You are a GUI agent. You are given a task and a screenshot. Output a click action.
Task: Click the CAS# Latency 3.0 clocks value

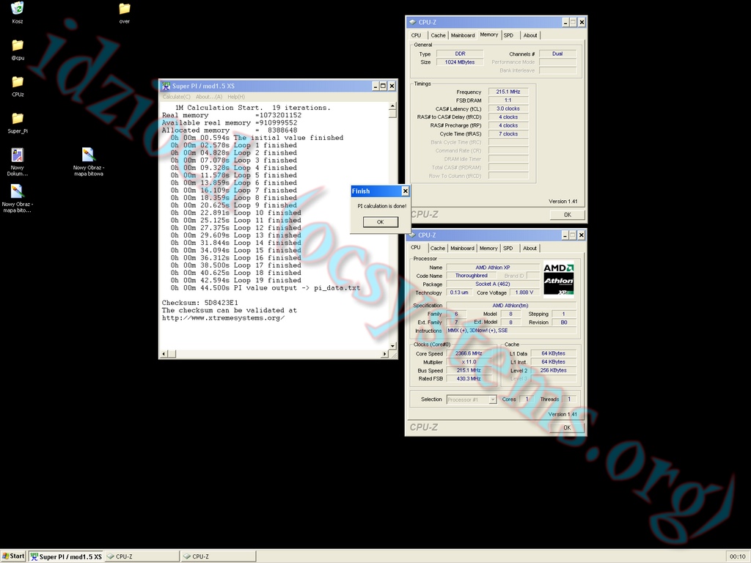point(508,108)
